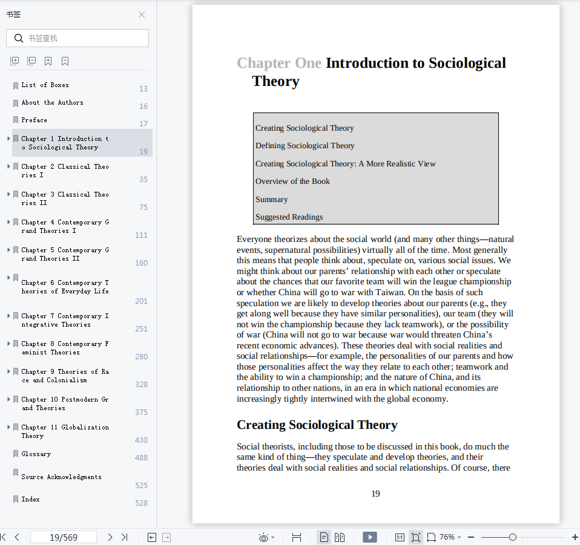The height and width of the screenshot is (545, 580).
Task: Zoom in with the plus button
Action: pyautogui.click(x=575, y=537)
